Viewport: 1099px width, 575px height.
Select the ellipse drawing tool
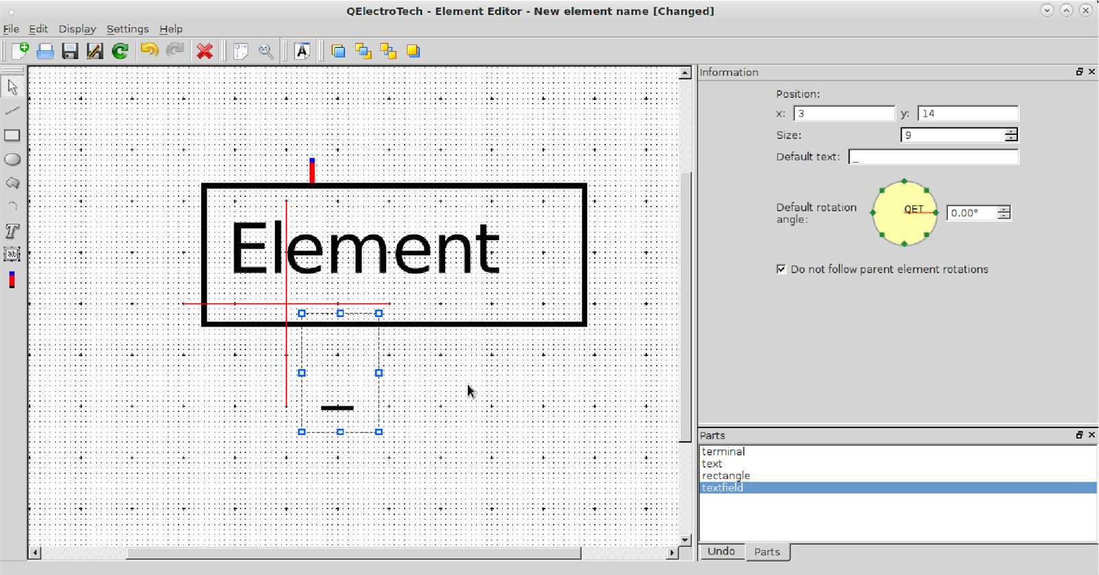tap(12, 159)
